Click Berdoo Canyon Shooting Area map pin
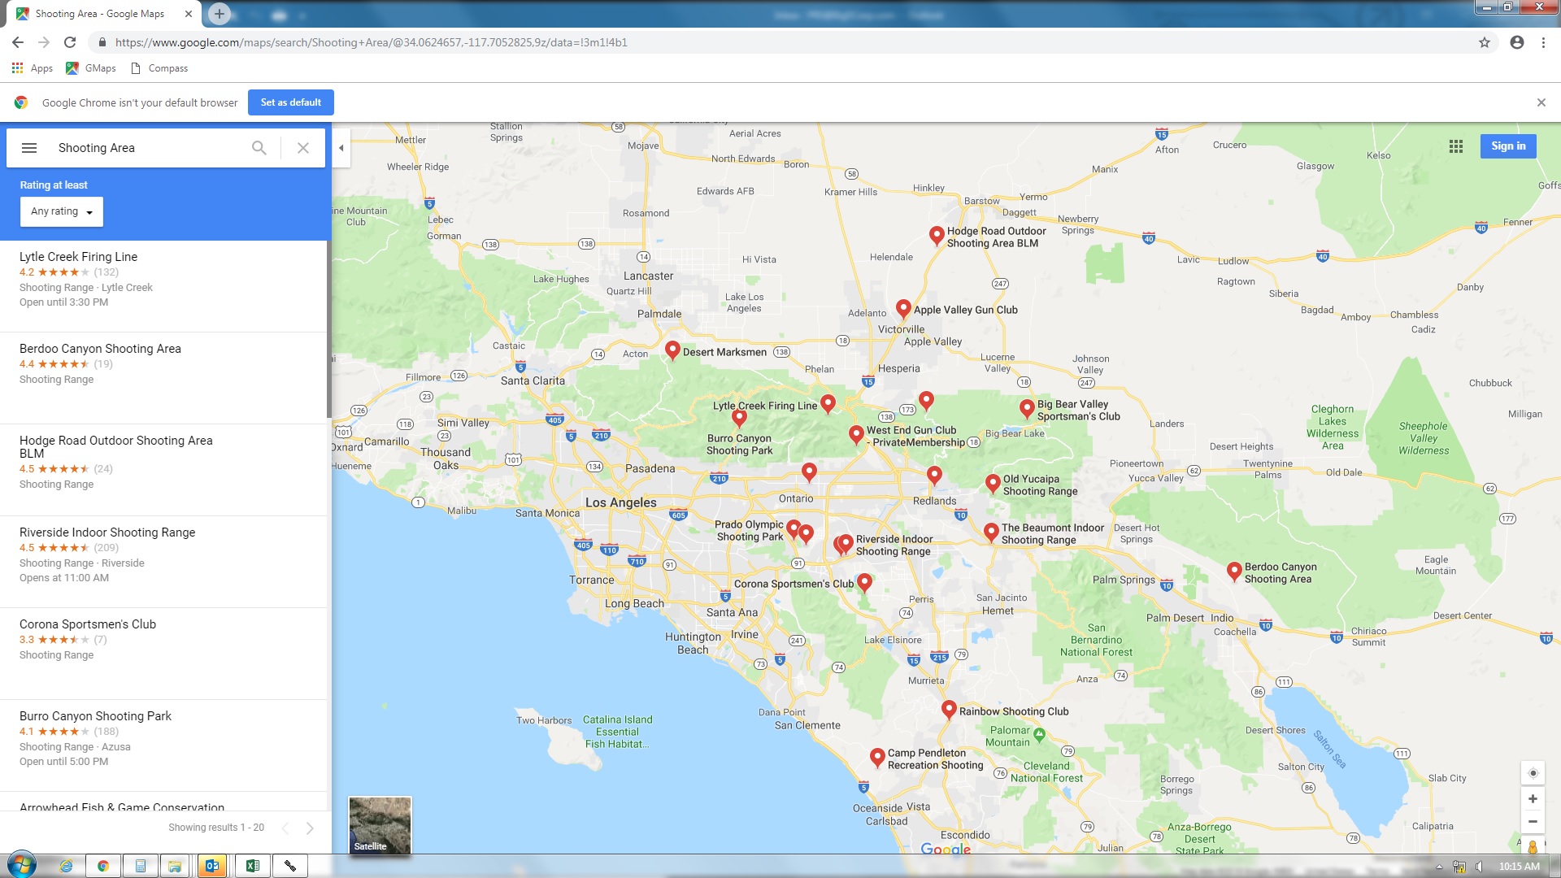 [1233, 571]
